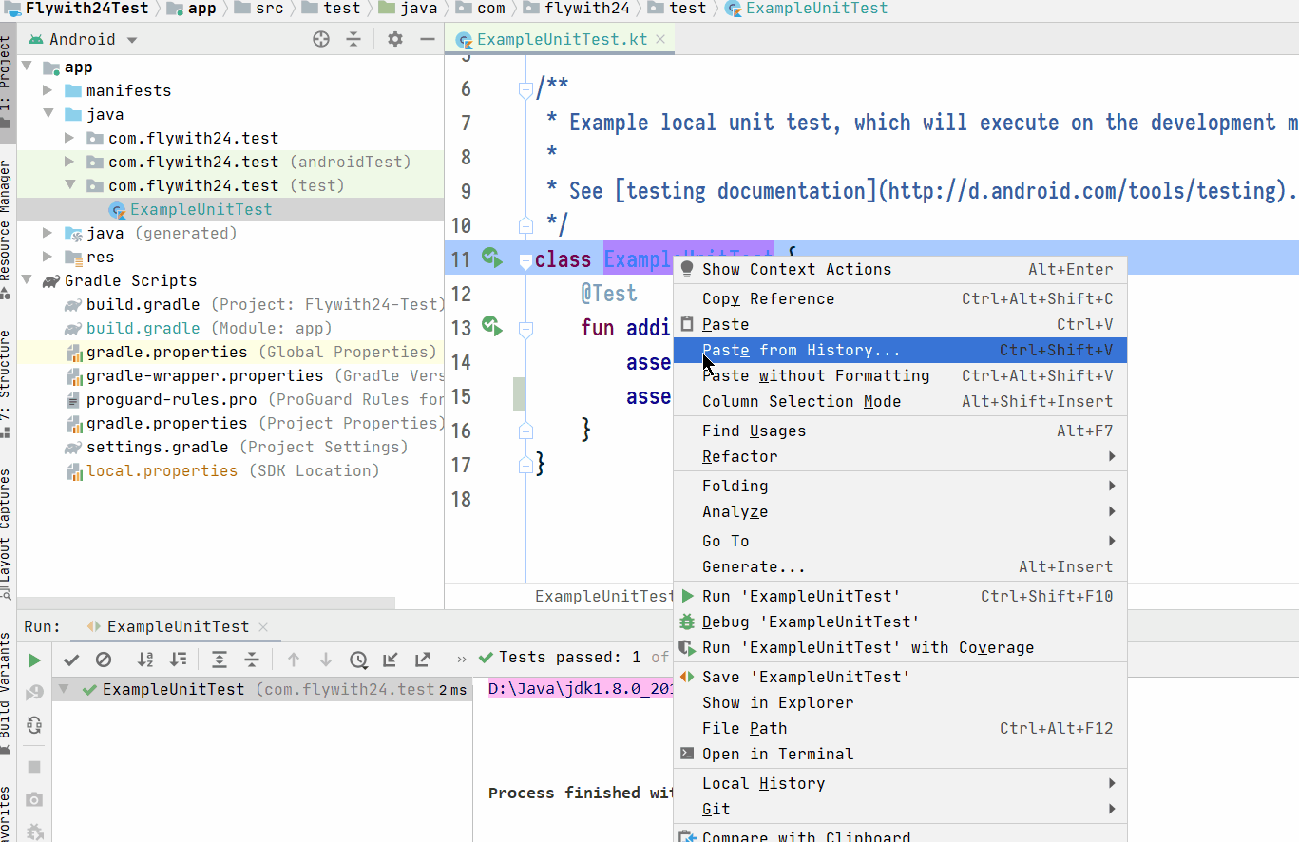Toggle fold marker on line 11 class
The image size is (1299, 842).
525,259
